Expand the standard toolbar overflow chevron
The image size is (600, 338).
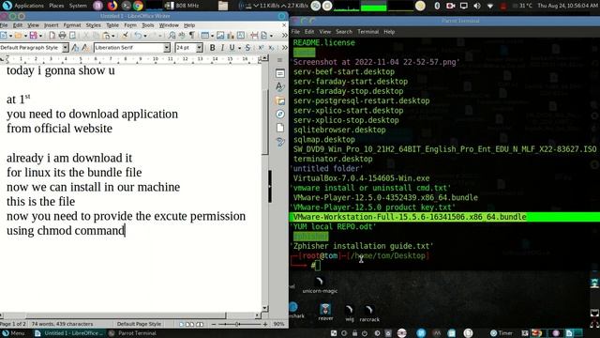point(284,36)
